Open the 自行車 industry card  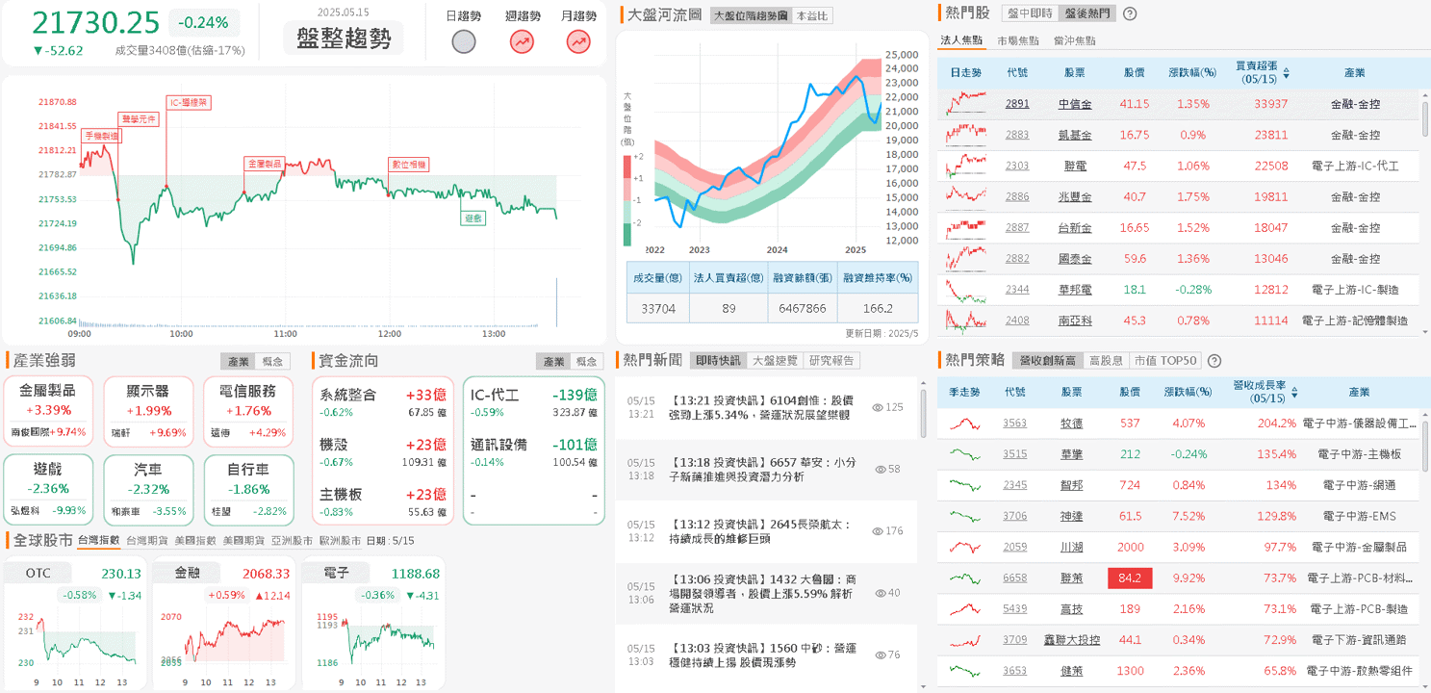(248, 489)
